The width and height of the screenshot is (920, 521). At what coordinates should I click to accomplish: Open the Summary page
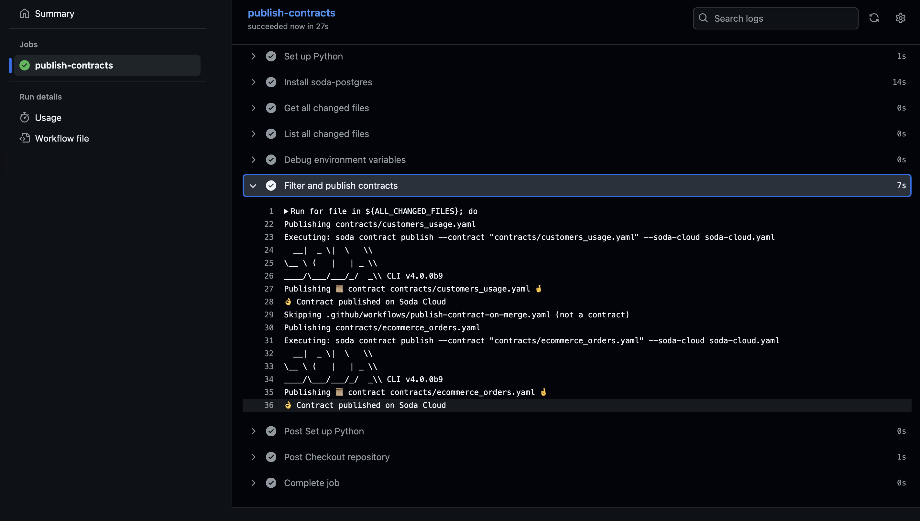point(54,14)
